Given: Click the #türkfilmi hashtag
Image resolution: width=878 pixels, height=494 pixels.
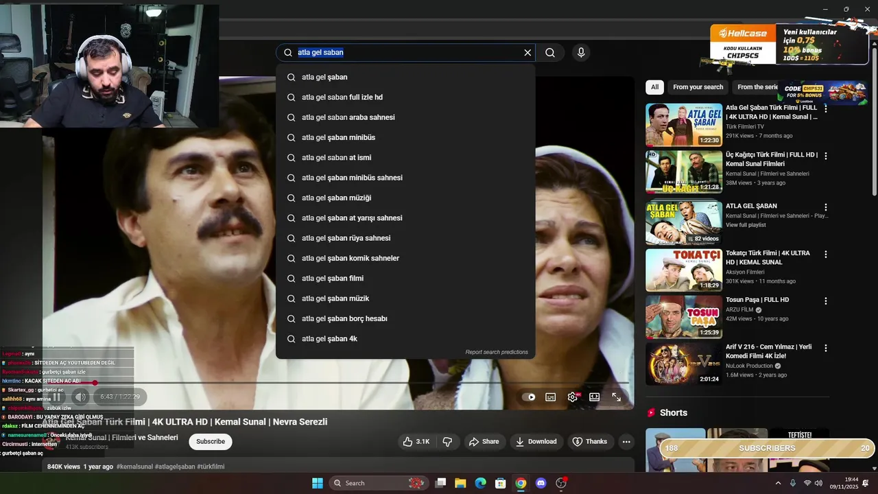Looking at the screenshot, I should point(211,467).
